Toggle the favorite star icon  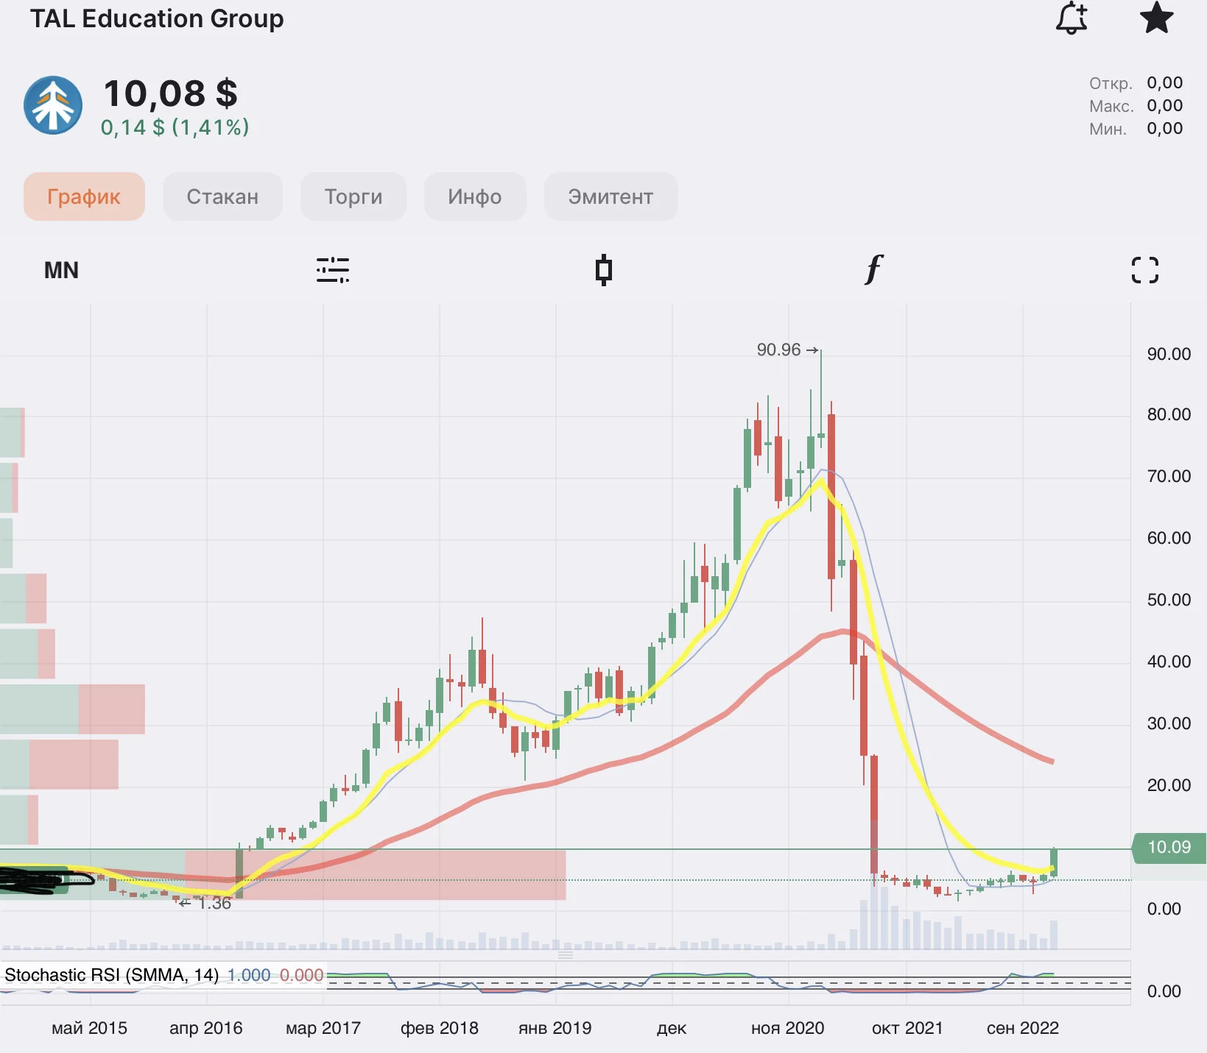click(x=1156, y=18)
